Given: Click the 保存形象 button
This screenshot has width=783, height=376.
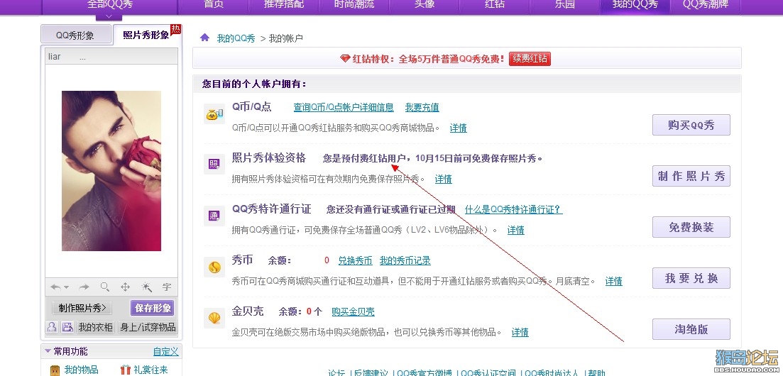Looking at the screenshot, I should pos(153,308).
